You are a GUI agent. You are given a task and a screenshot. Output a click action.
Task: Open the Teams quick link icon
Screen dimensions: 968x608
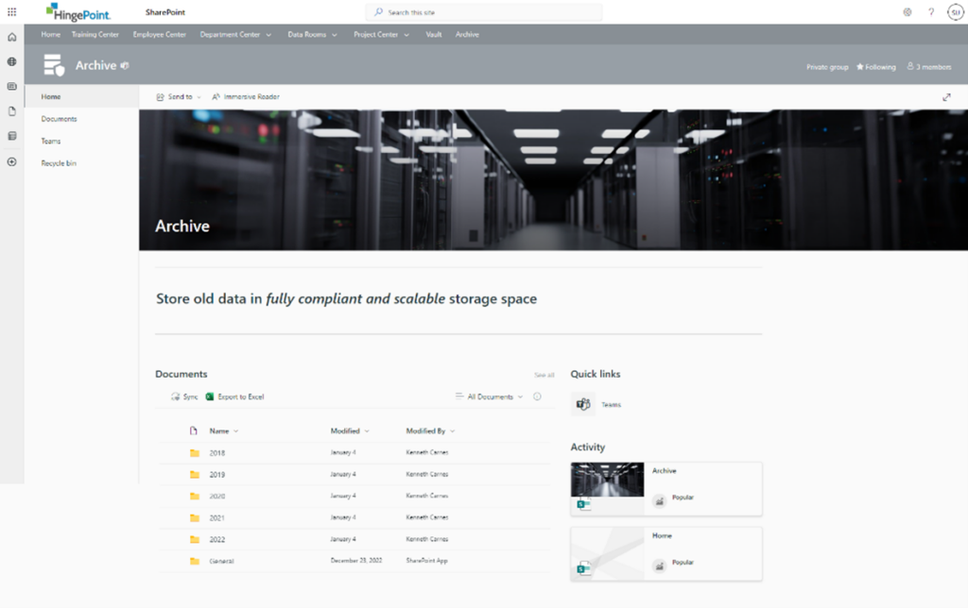click(584, 403)
